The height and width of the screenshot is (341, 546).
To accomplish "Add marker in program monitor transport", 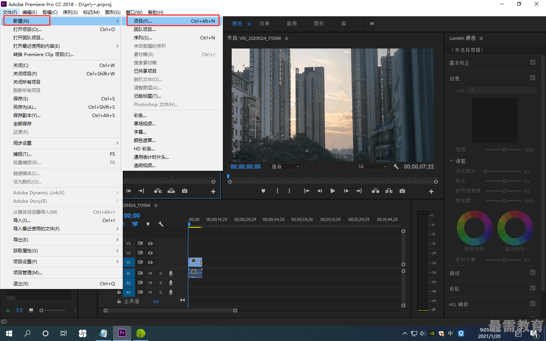I will pos(263,191).
